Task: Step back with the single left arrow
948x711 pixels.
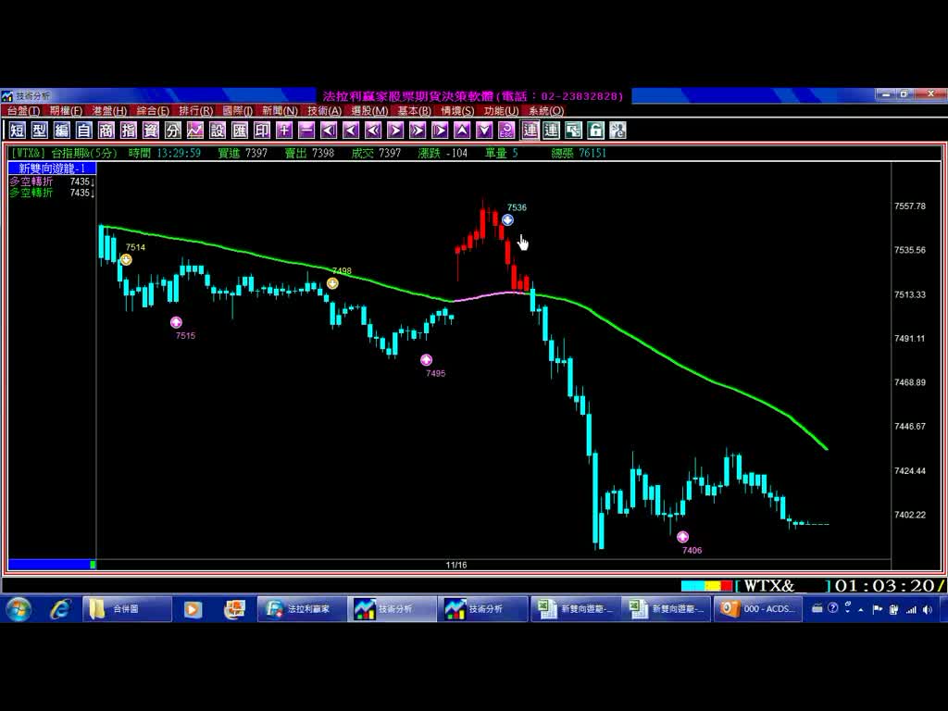Action: (x=351, y=130)
